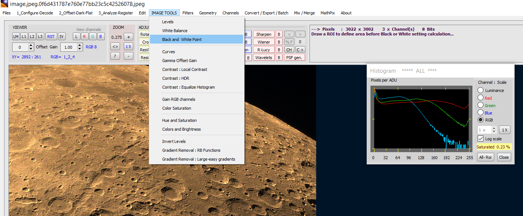Increase the Offset value with up arrow

31,45
